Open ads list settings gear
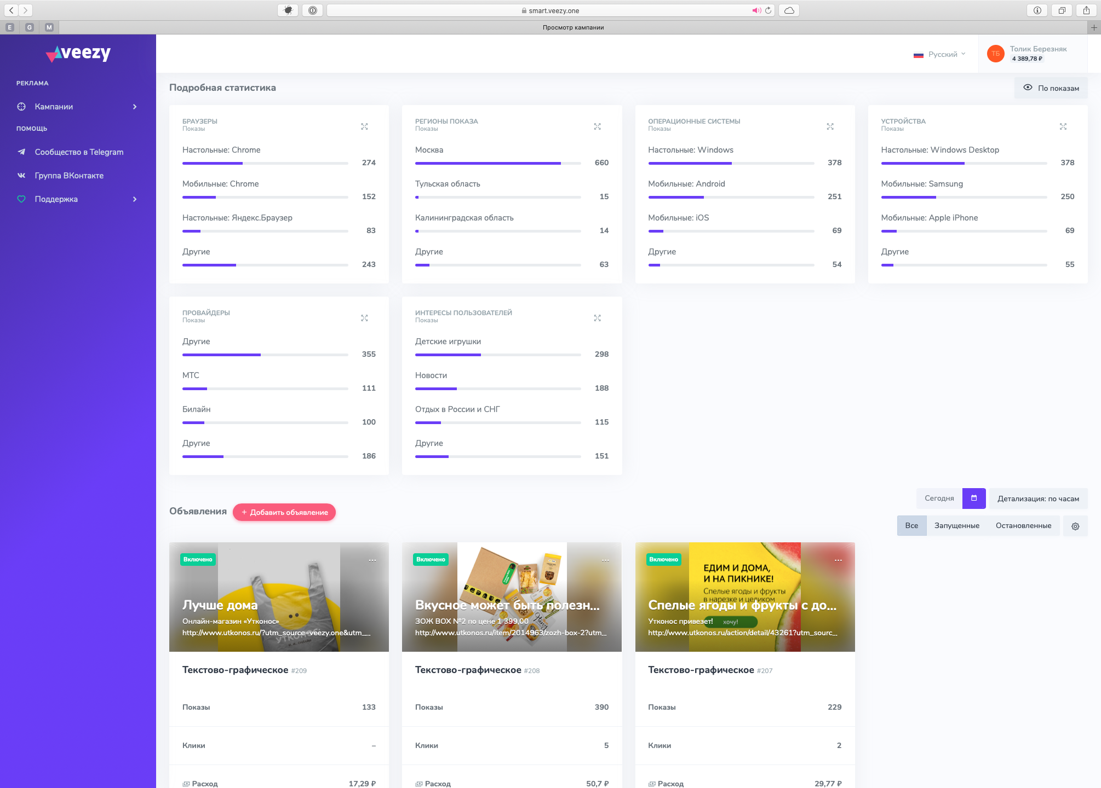1101x788 pixels. [1075, 526]
